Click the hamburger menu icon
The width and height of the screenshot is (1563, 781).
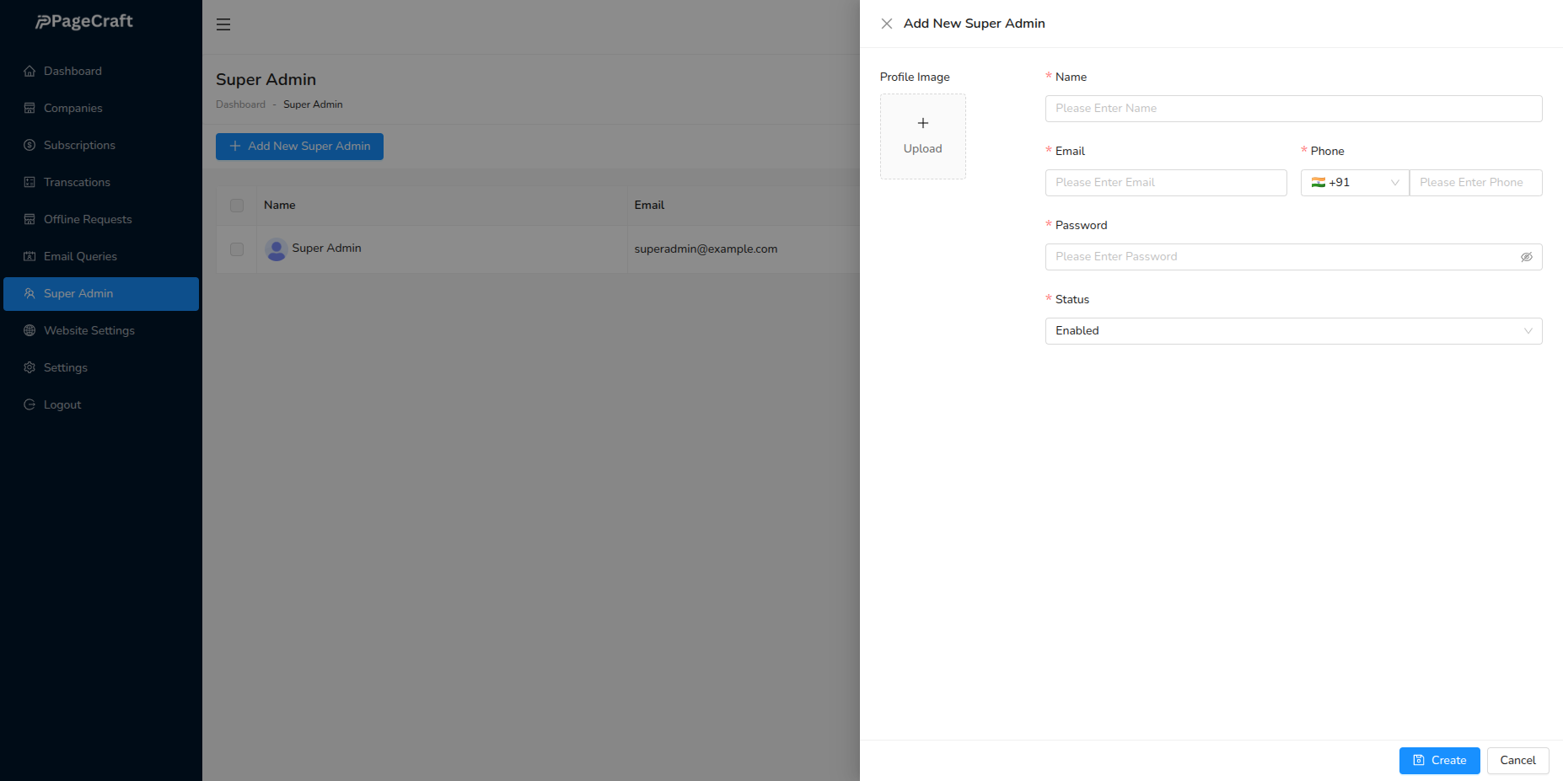tap(223, 24)
